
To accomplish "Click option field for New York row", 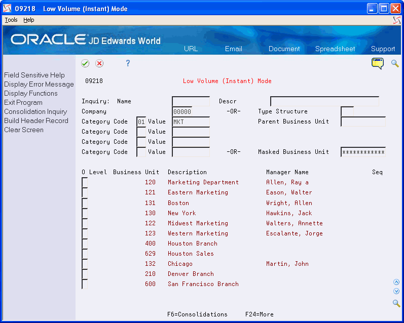I will [85, 213].
